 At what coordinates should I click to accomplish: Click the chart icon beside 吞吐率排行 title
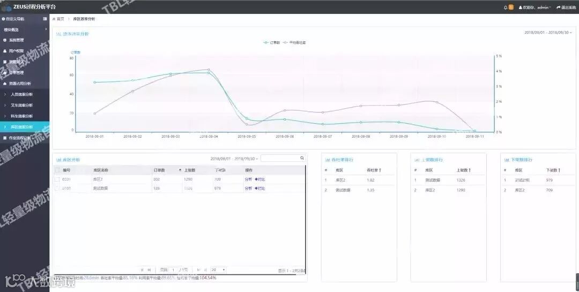click(327, 160)
